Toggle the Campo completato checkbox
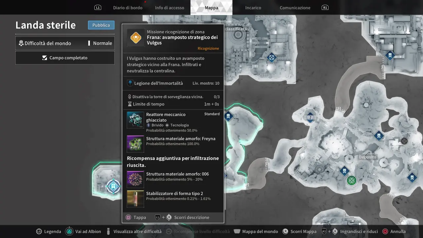The image size is (423, 238). (45, 58)
